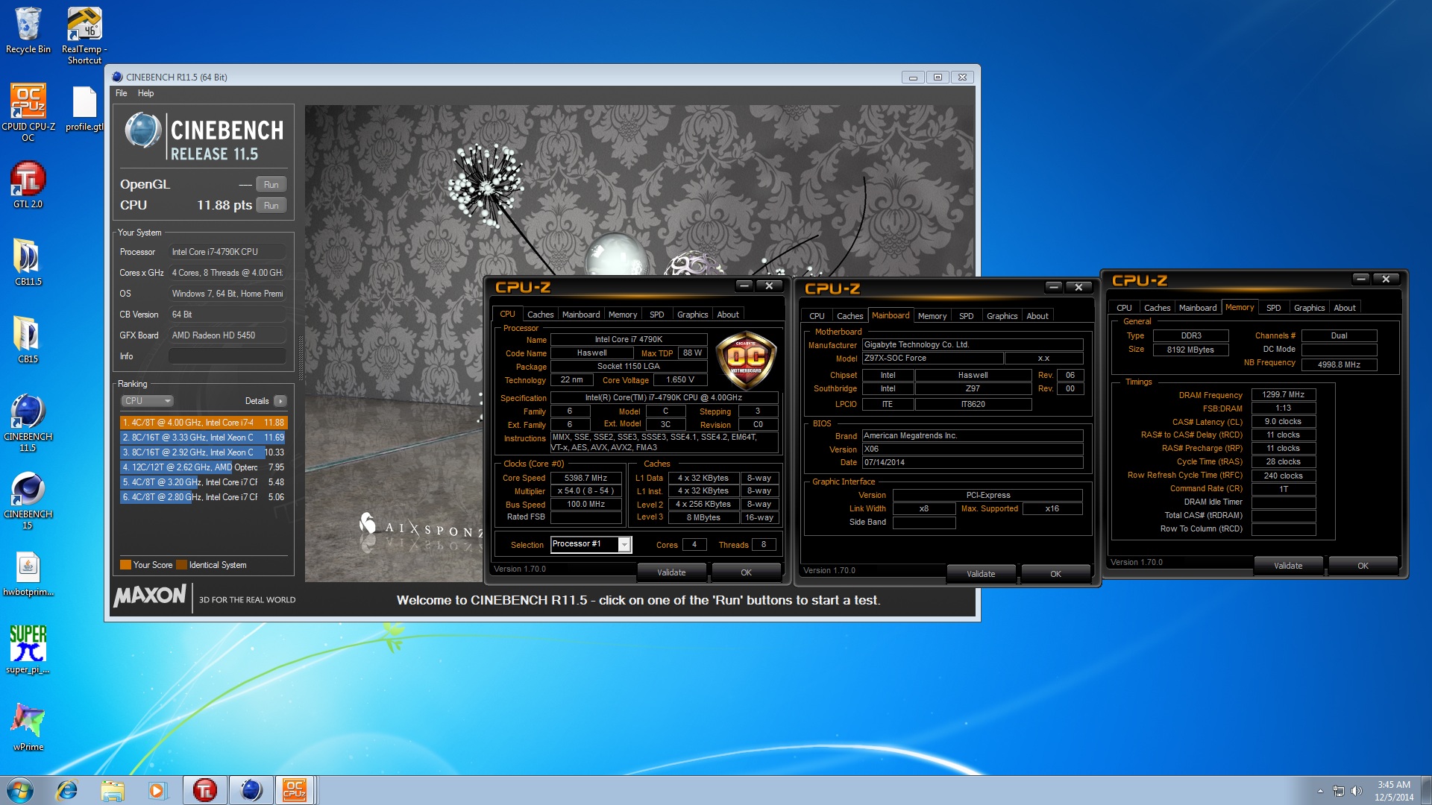Click the network tray icon
The width and height of the screenshot is (1432, 805).
pyautogui.click(x=1339, y=791)
